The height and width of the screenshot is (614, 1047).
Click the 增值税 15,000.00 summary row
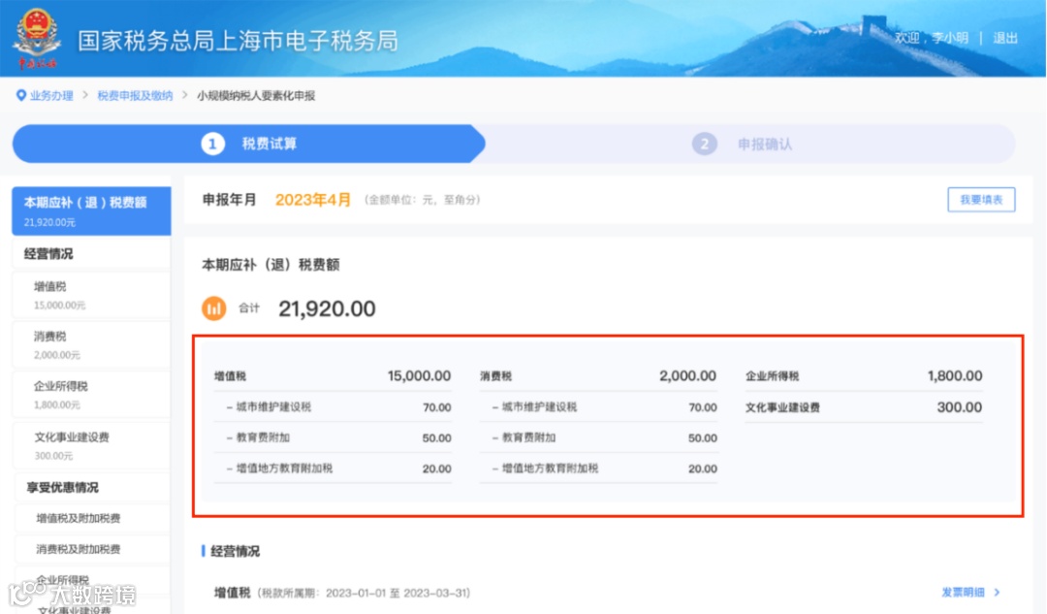(x=333, y=376)
